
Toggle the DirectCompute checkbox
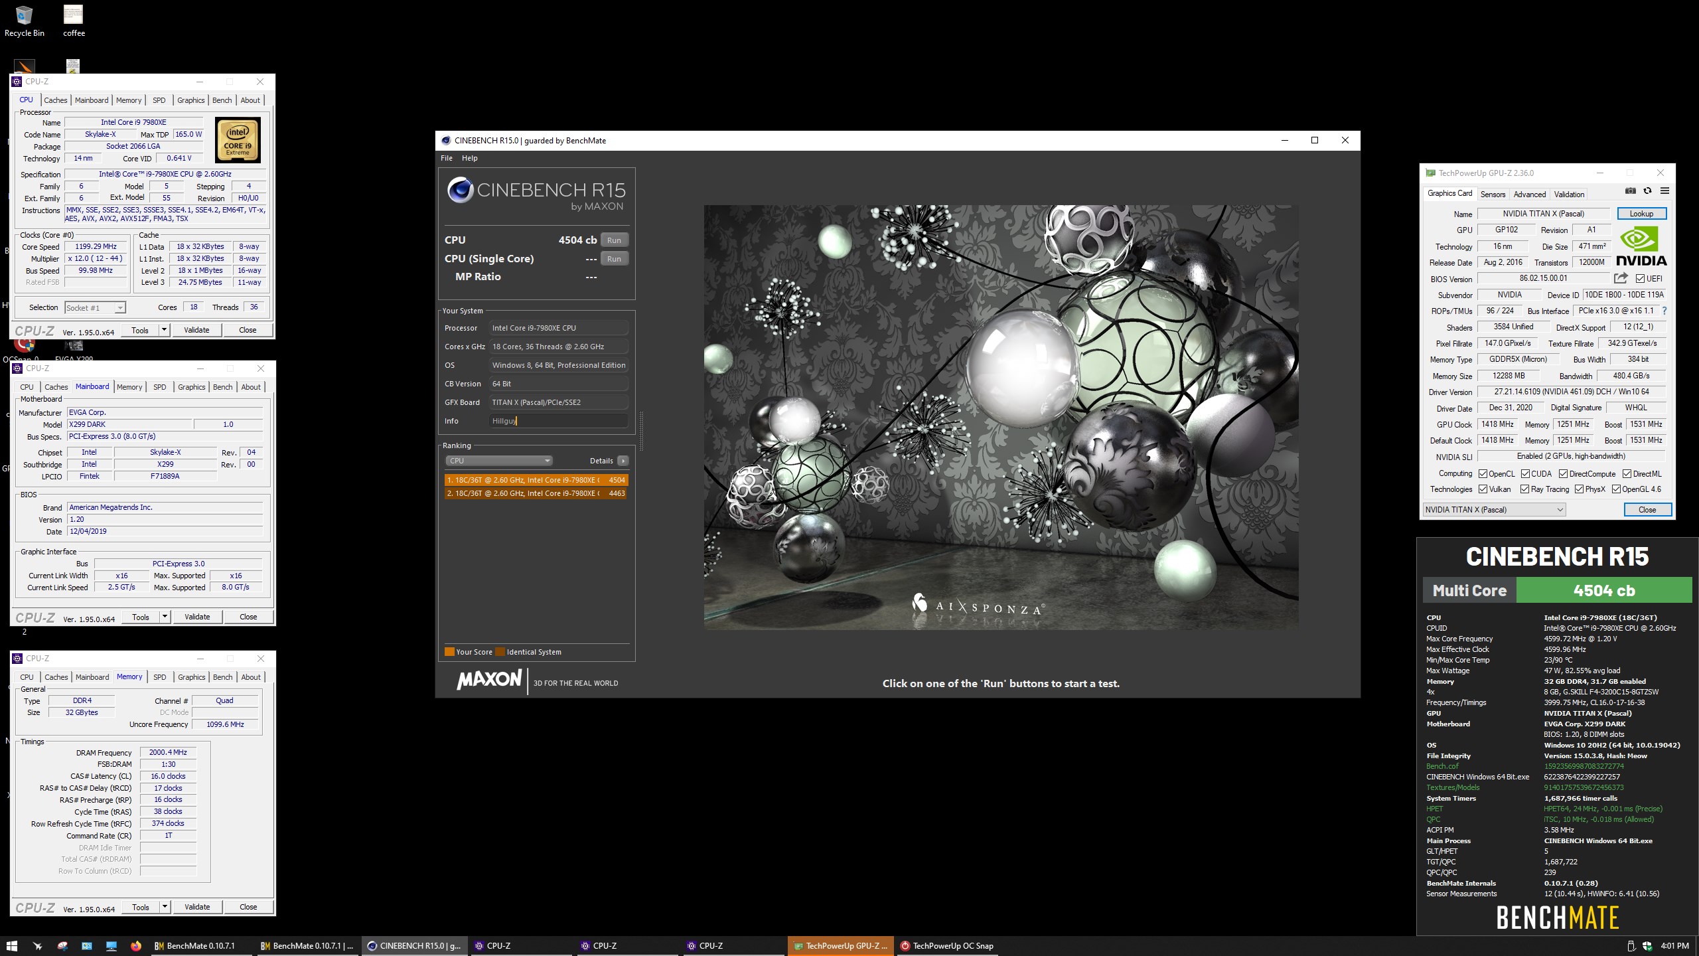point(1563,474)
